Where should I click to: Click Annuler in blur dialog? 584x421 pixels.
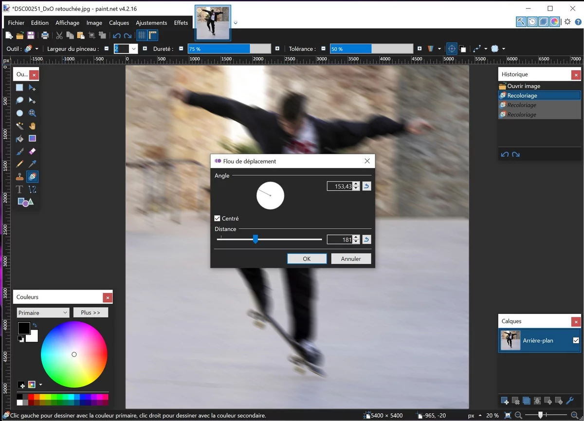pos(351,259)
